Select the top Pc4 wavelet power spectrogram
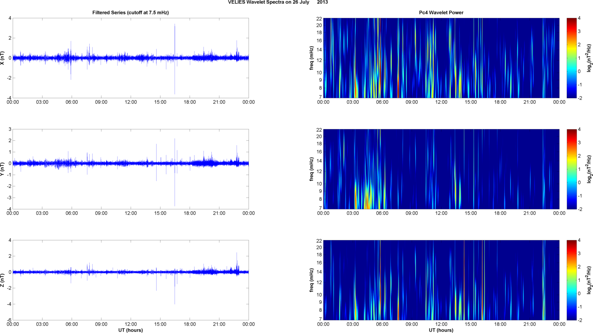 click(x=441, y=58)
